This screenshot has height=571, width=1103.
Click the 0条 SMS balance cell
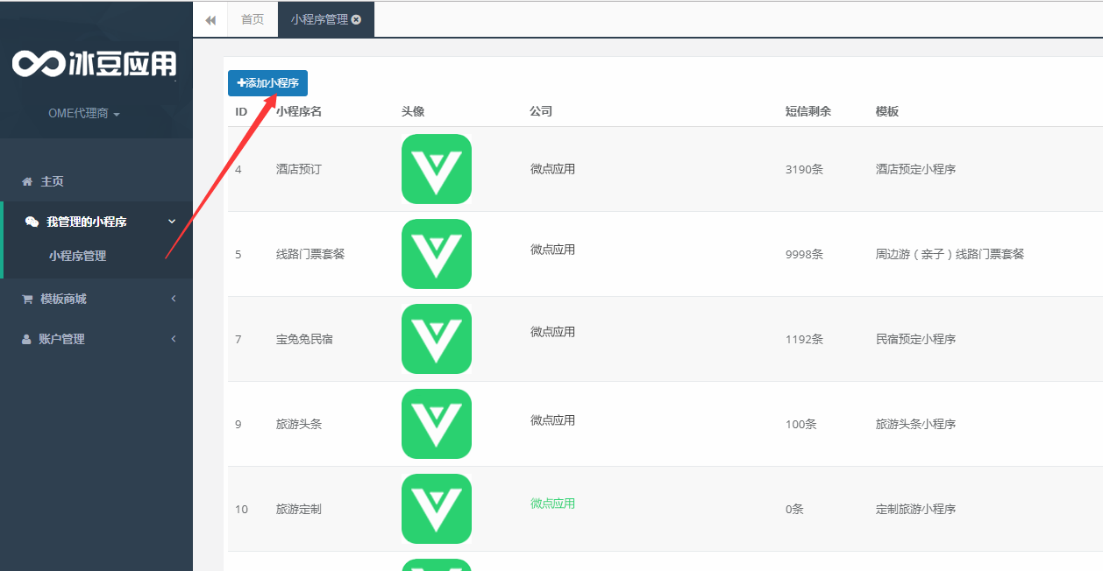click(794, 509)
